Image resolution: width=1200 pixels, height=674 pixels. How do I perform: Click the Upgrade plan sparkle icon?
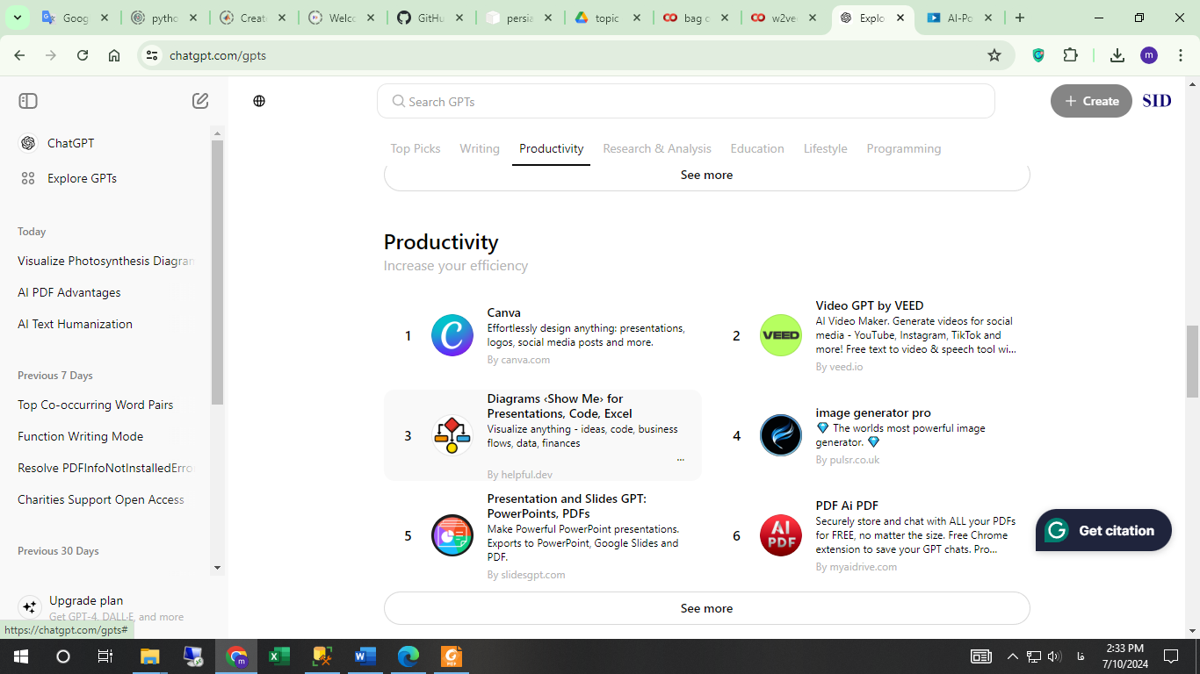[29, 607]
